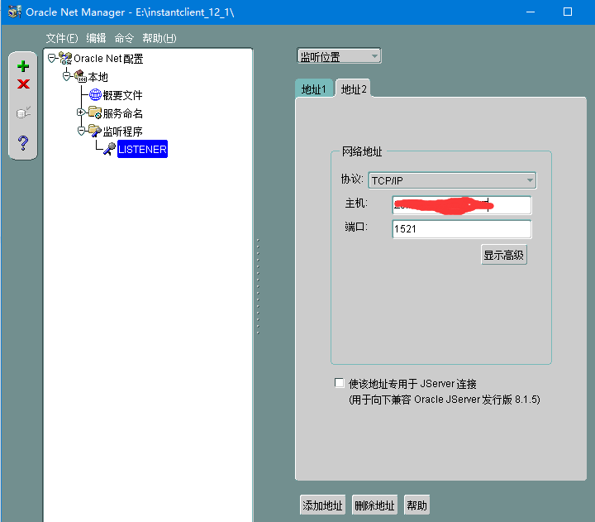Open the 命令 menu
This screenshot has height=522, width=595.
tap(124, 38)
